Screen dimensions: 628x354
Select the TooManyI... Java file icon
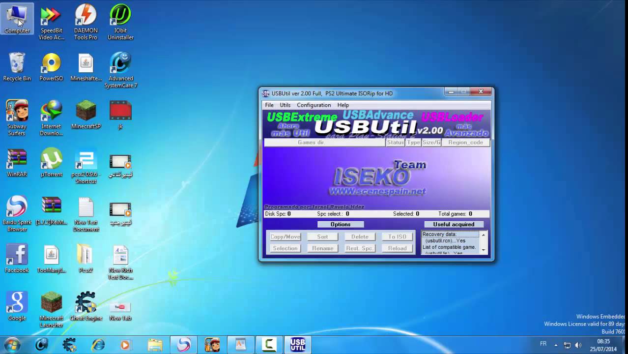tap(52, 259)
